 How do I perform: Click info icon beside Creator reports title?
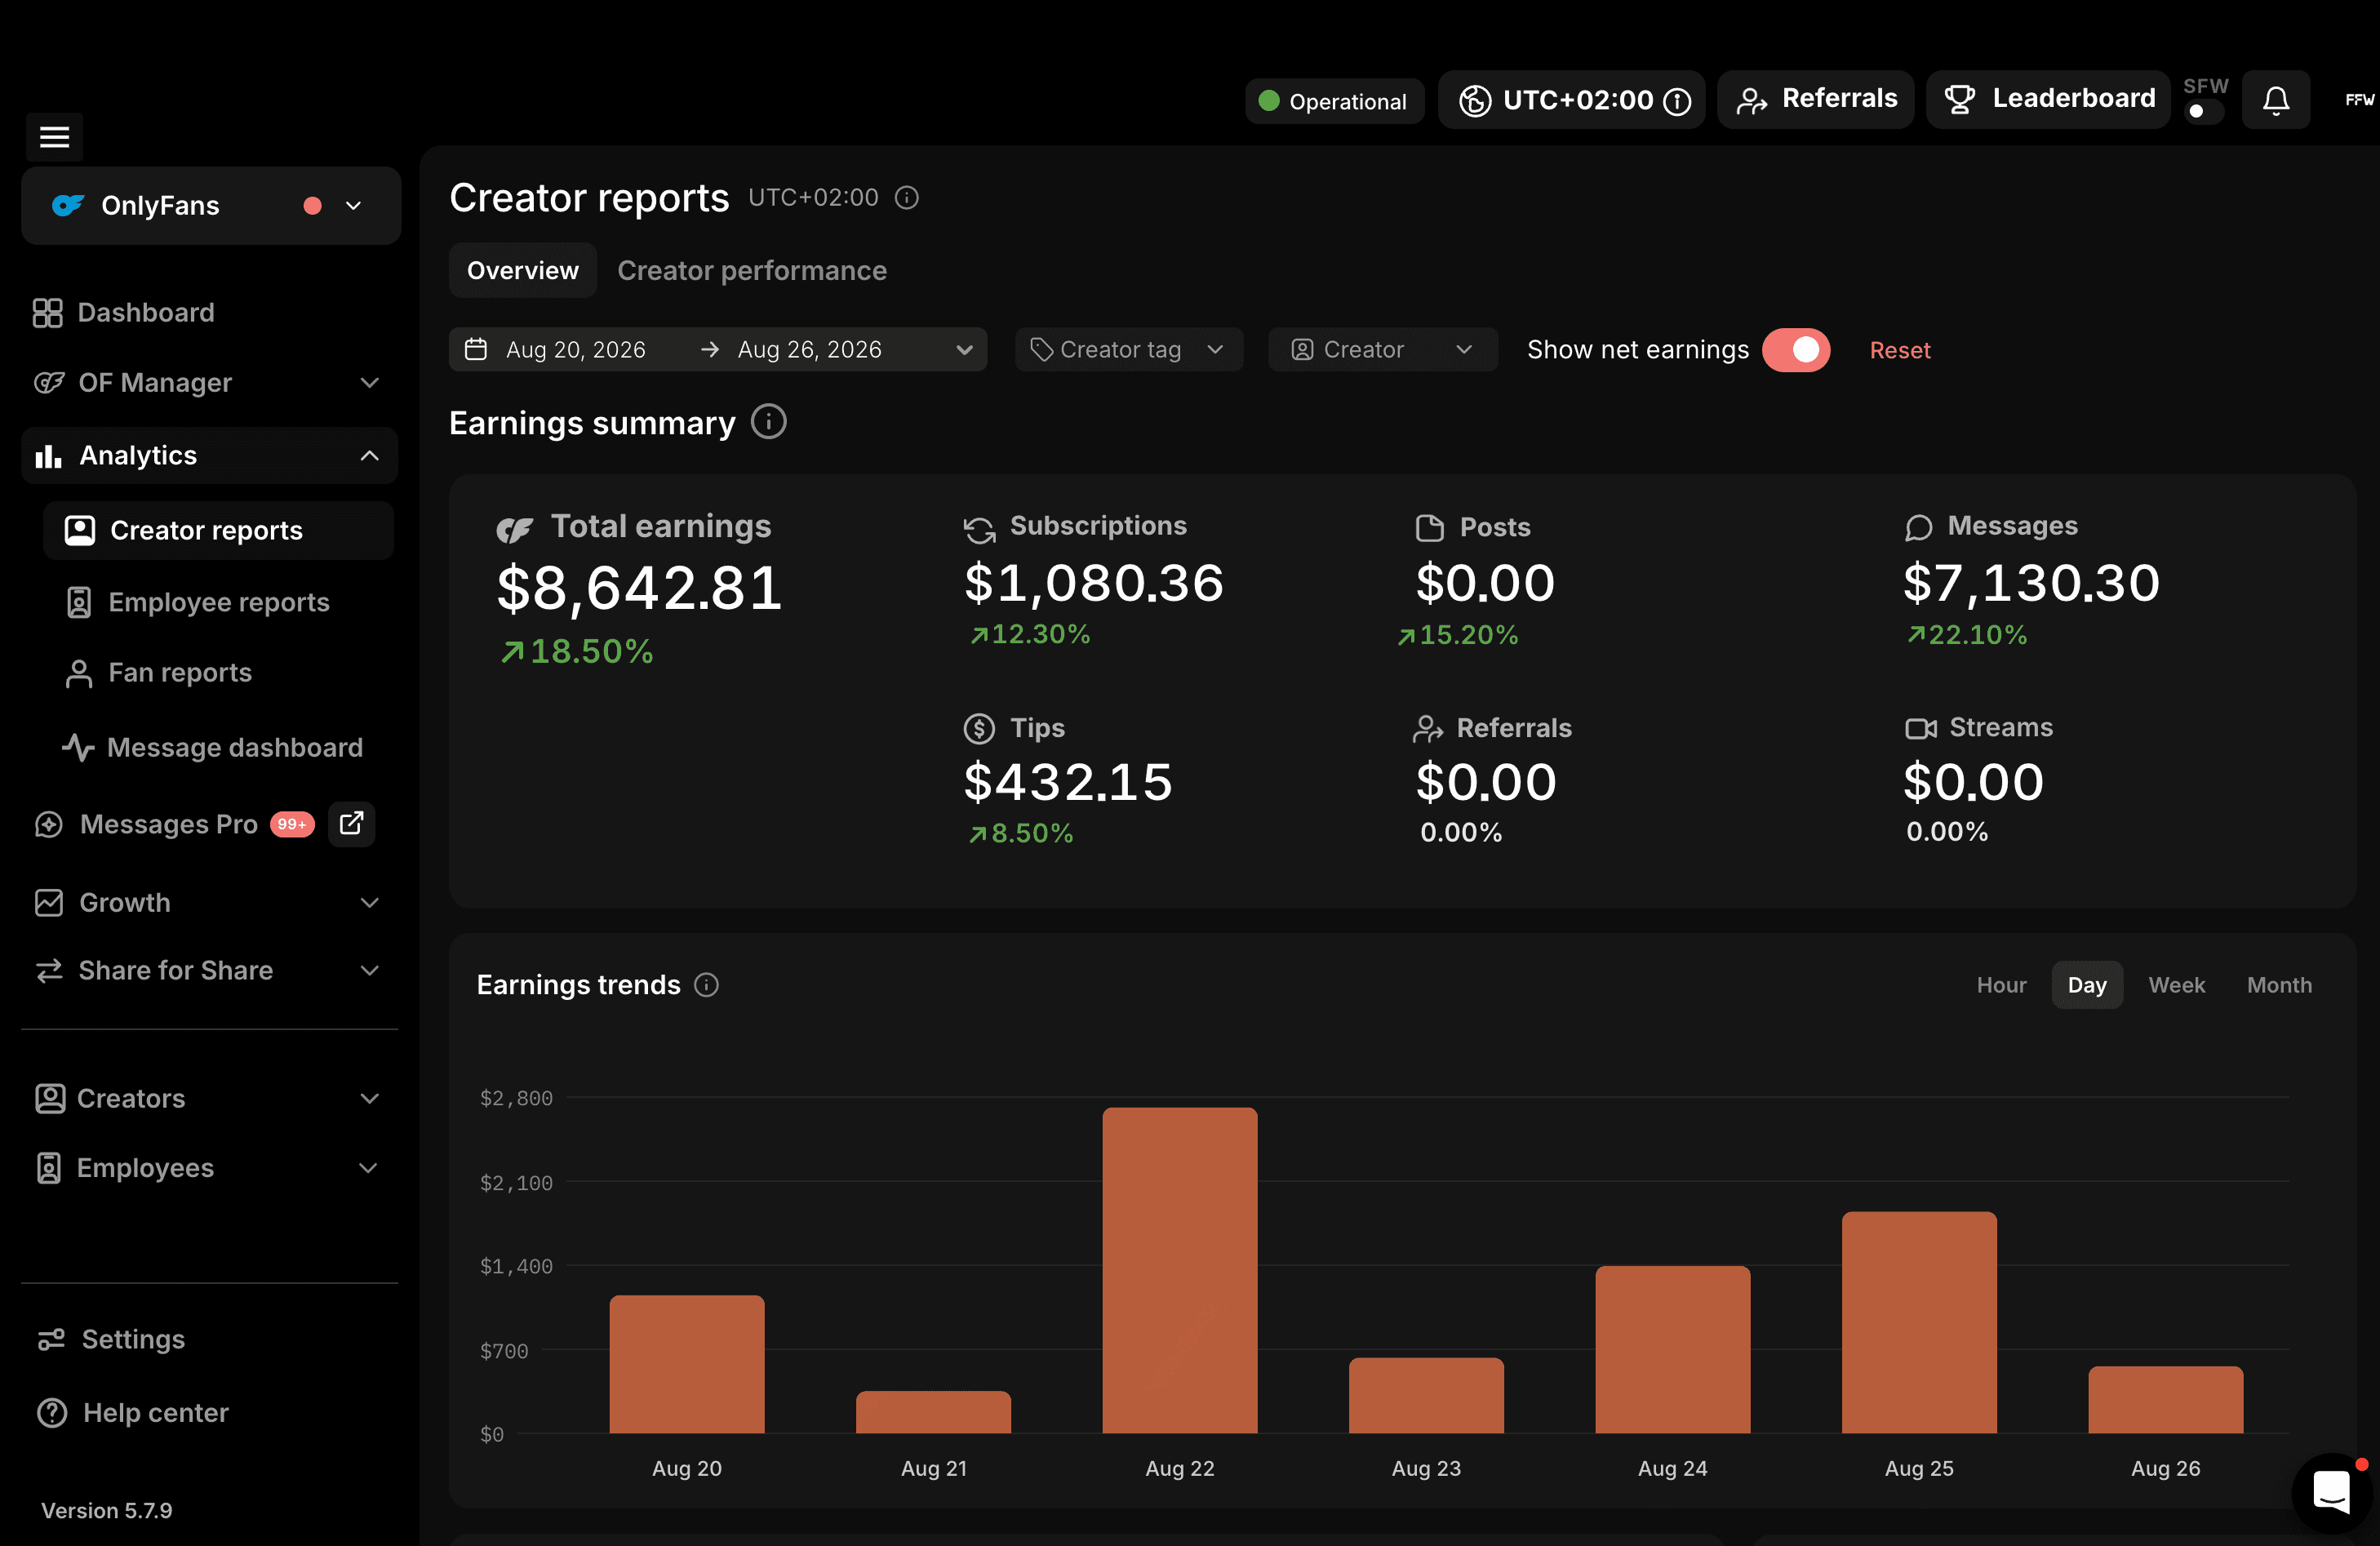tap(906, 198)
